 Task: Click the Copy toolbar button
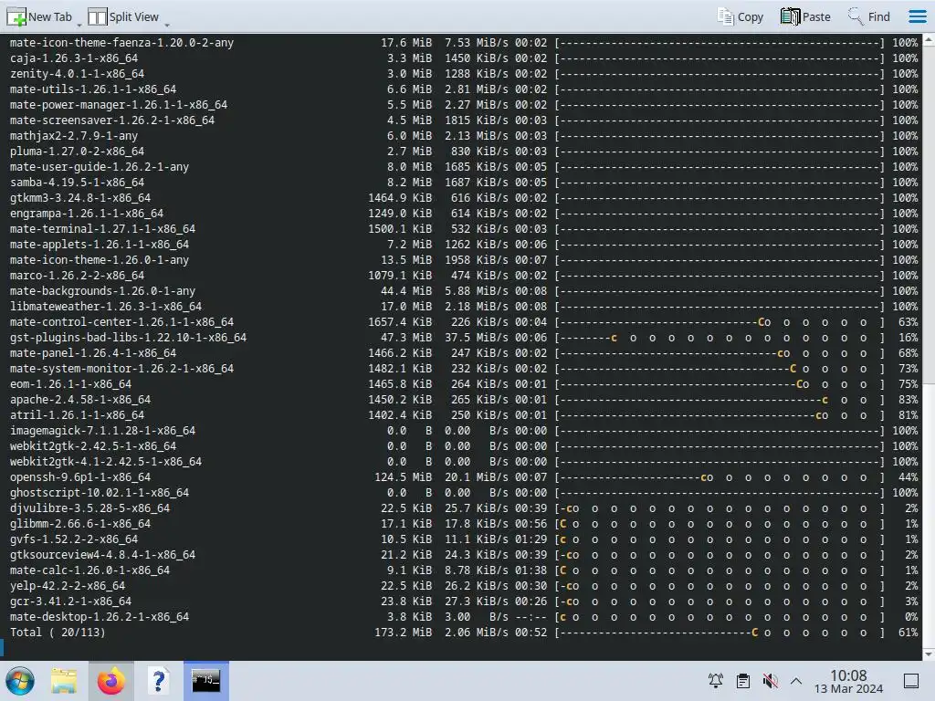[x=740, y=16]
